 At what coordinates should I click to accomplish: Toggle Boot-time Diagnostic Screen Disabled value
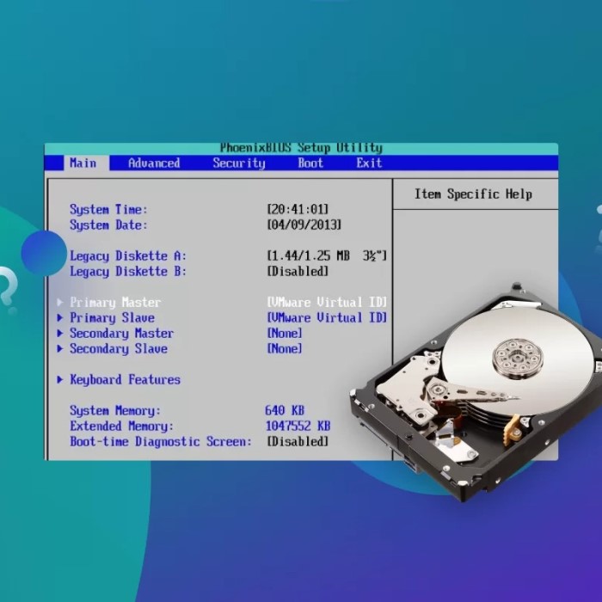pos(298,441)
